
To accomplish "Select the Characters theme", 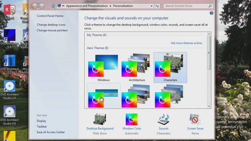I will [x=170, y=68].
